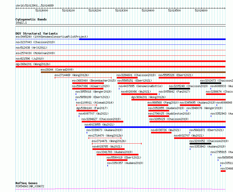
Task: Click nsv3955016 (Wenger2019) label
Action: click(93, 92)
